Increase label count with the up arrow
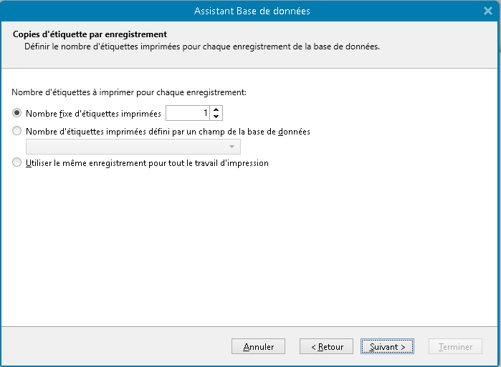501x367 pixels. tap(216, 109)
